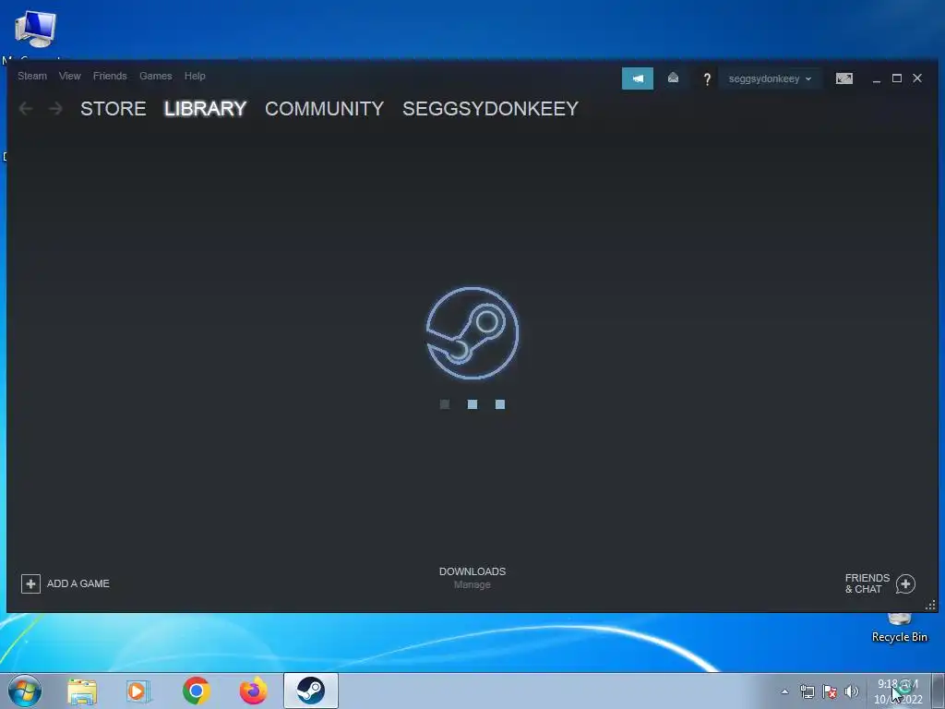Open Google Chrome from the taskbar
The height and width of the screenshot is (709, 945).
click(x=196, y=691)
